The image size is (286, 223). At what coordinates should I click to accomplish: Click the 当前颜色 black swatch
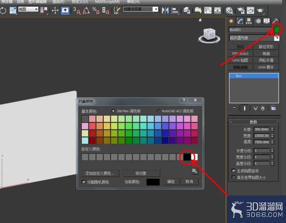point(153,182)
